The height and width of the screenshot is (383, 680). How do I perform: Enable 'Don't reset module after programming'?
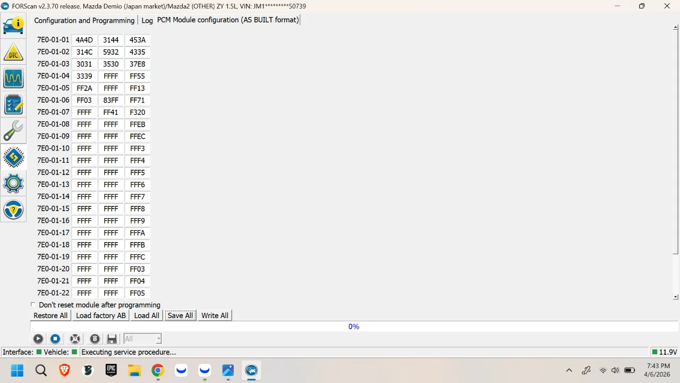point(33,305)
